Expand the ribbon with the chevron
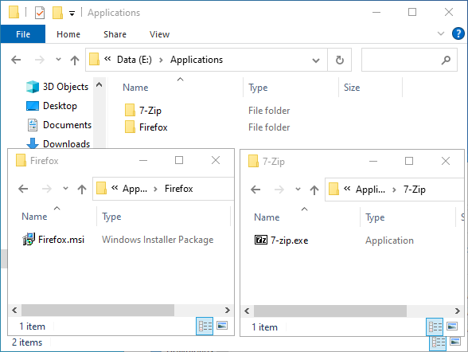Image resolution: width=468 pixels, height=352 pixels. click(x=441, y=33)
